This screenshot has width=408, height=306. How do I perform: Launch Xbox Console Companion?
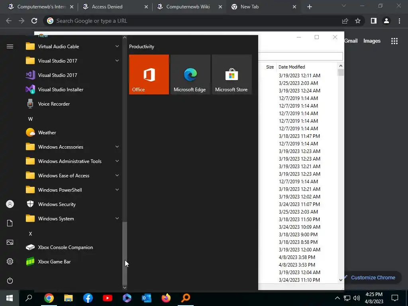point(73,247)
